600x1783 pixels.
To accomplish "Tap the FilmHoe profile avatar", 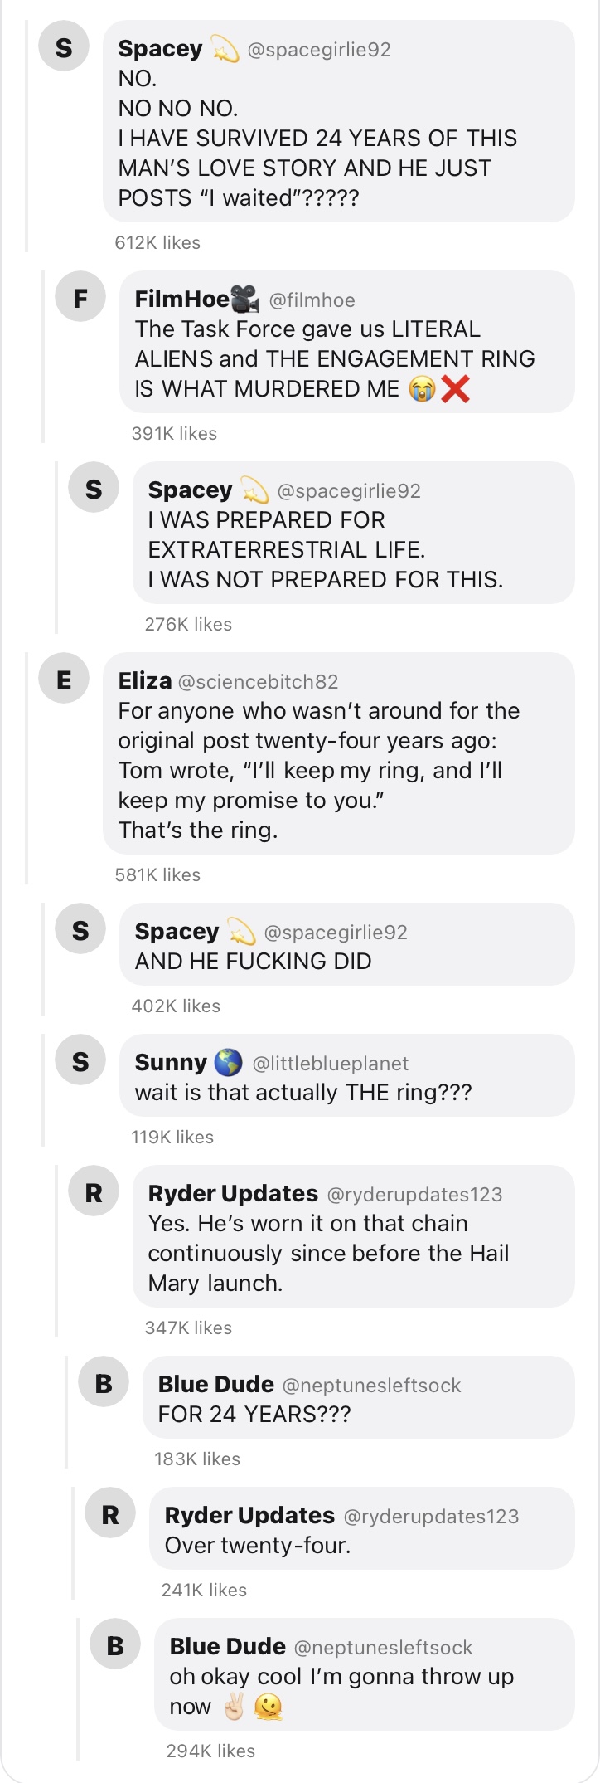I will click(80, 297).
